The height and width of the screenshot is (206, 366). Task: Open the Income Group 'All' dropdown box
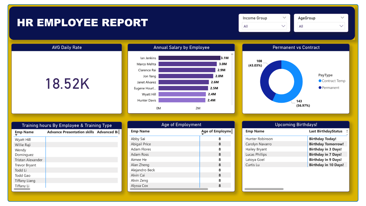(x=264, y=26)
